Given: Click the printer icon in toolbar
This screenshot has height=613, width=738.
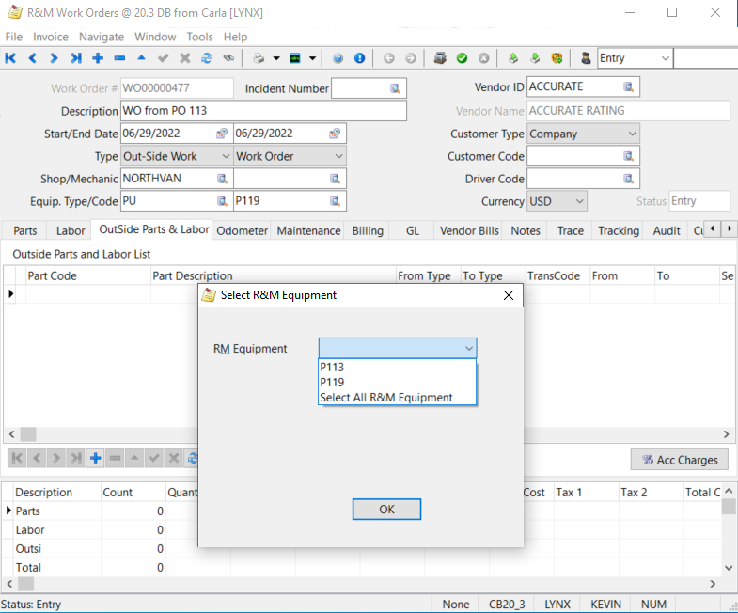Looking at the screenshot, I should point(259,58).
